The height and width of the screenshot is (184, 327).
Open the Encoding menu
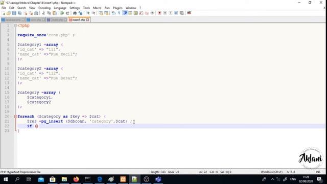[44, 8]
